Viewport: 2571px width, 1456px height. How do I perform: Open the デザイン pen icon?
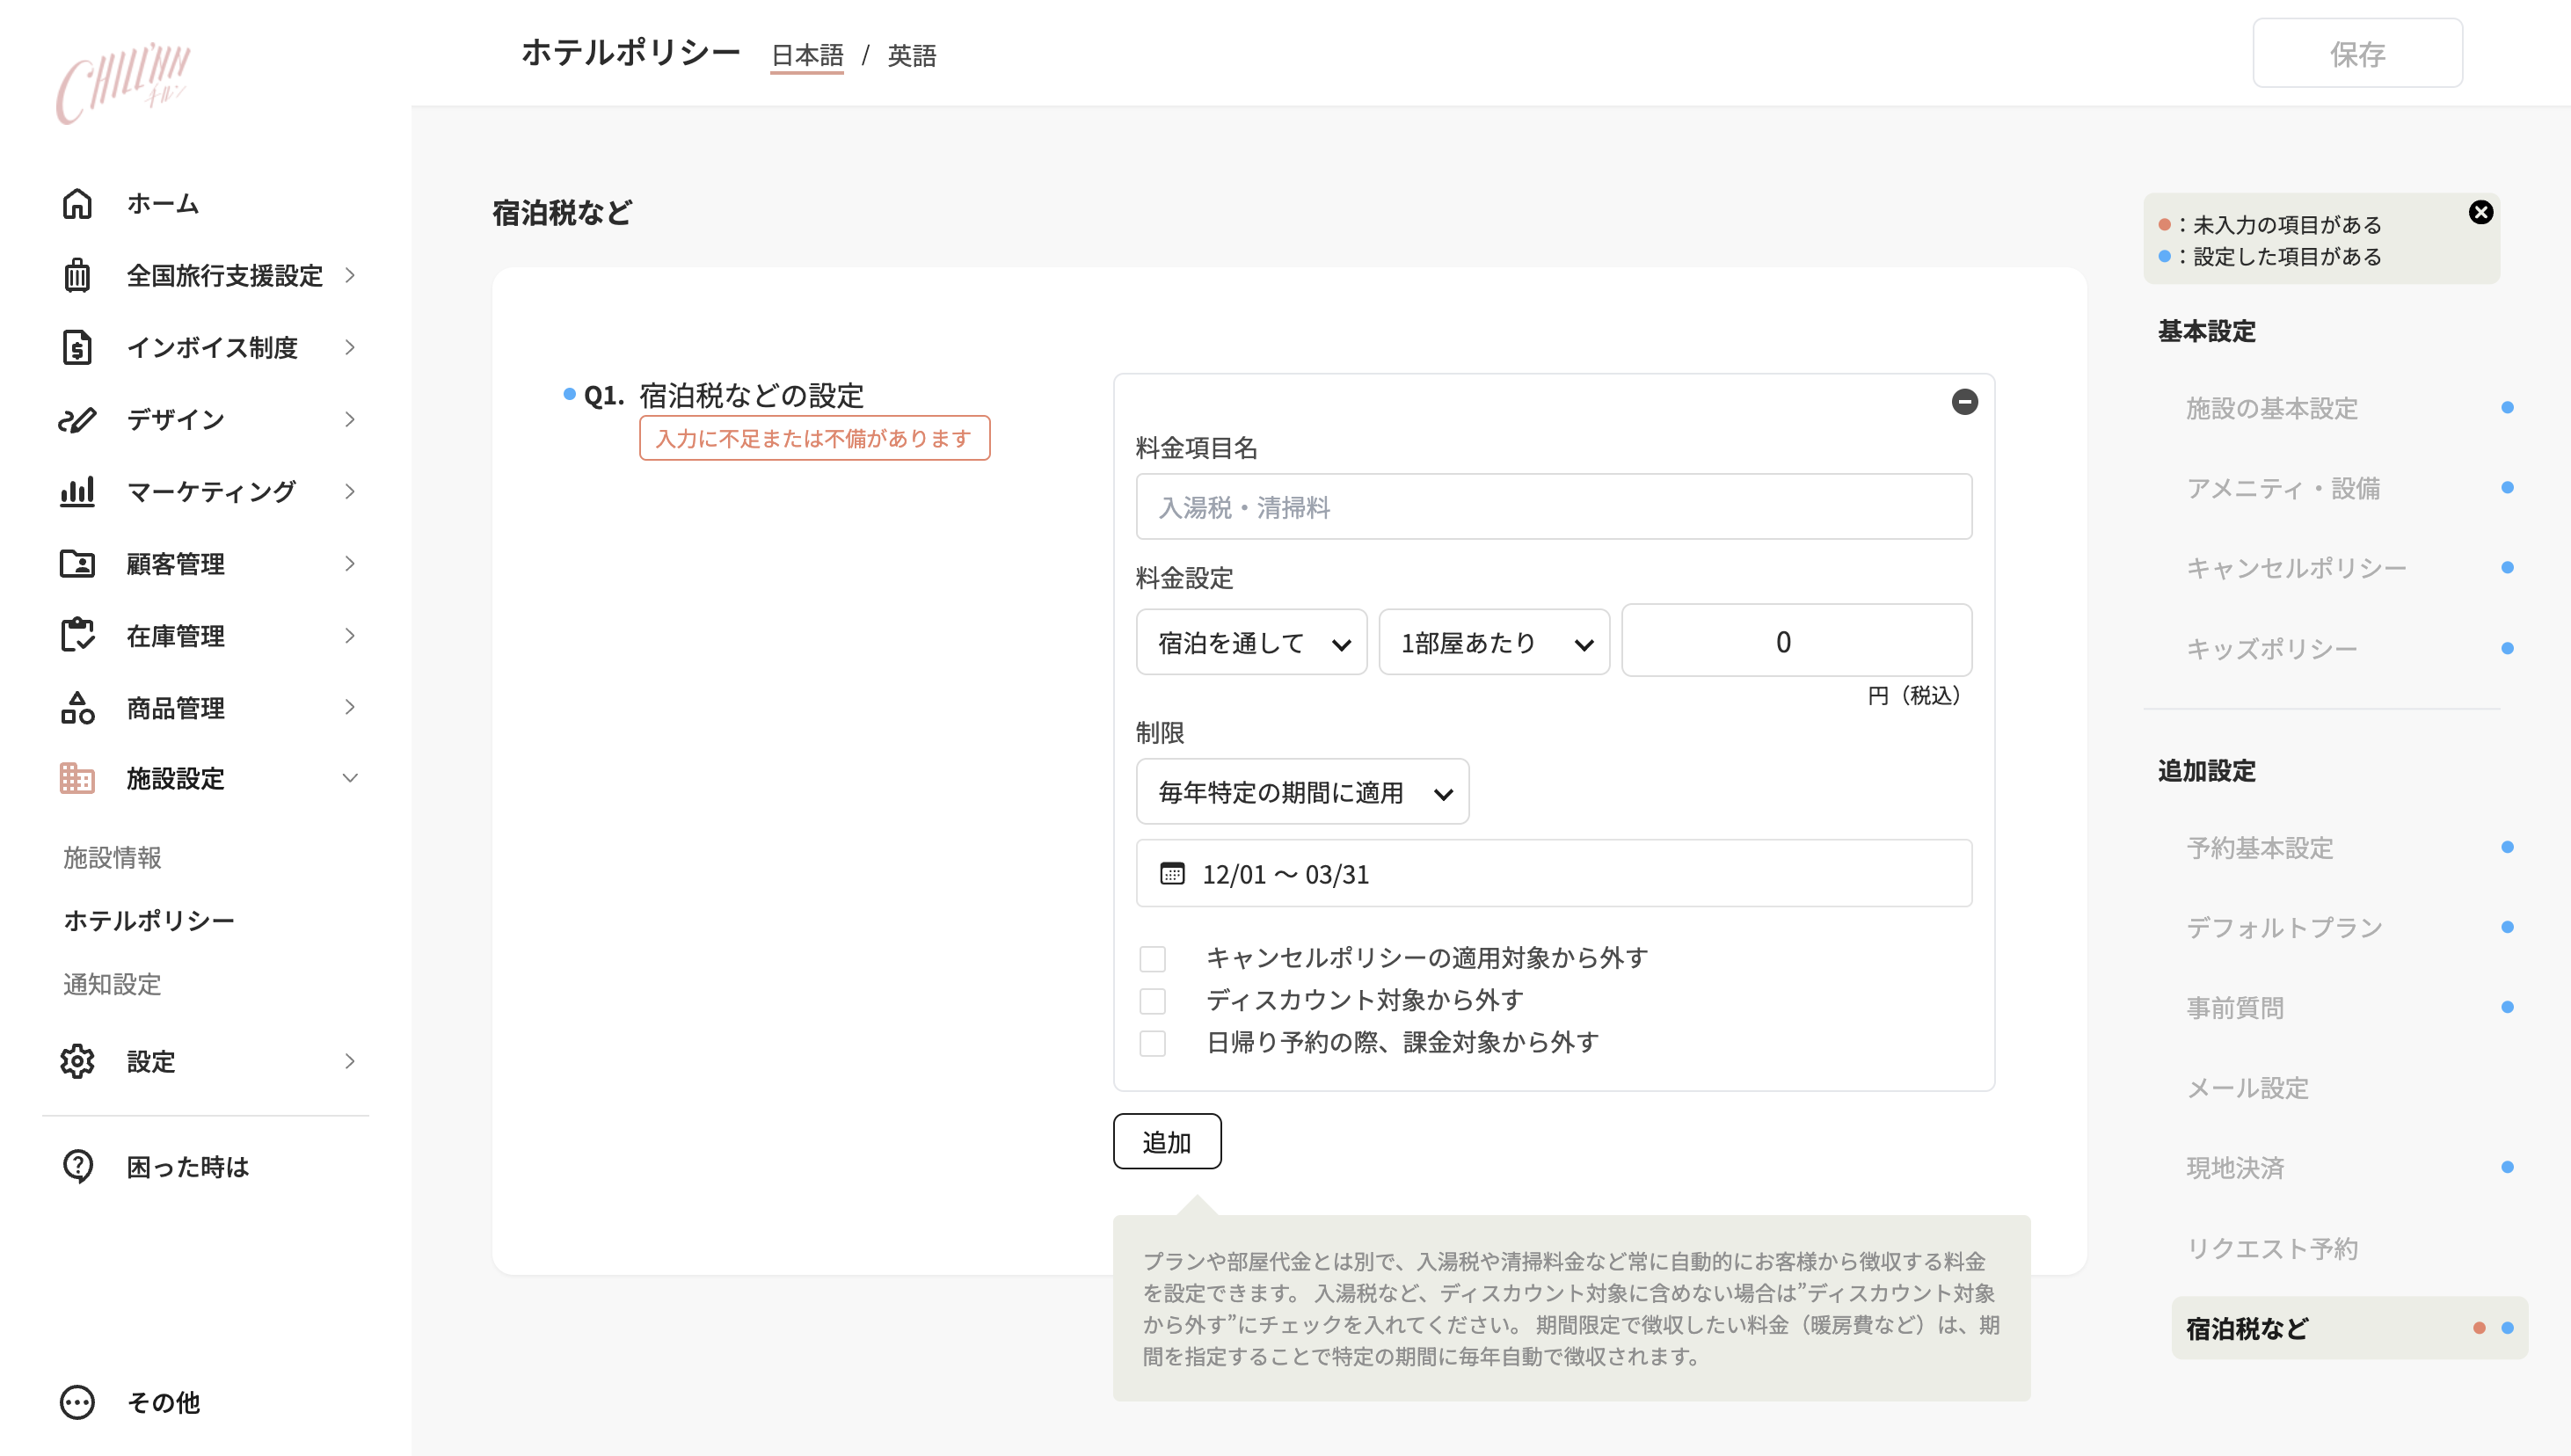(77, 419)
